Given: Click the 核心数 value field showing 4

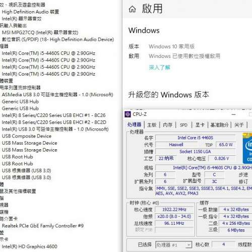Looking at the screenshot, I should (x=223, y=244).
